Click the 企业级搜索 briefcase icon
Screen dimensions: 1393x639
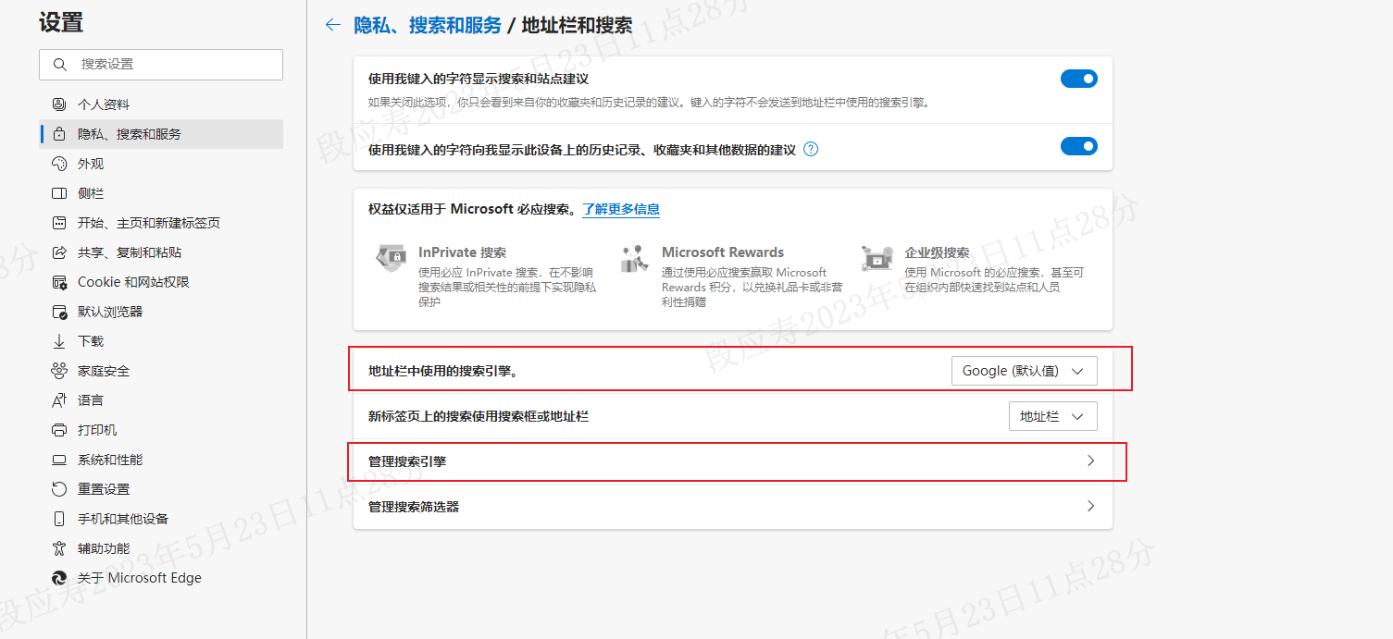coord(877,257)
